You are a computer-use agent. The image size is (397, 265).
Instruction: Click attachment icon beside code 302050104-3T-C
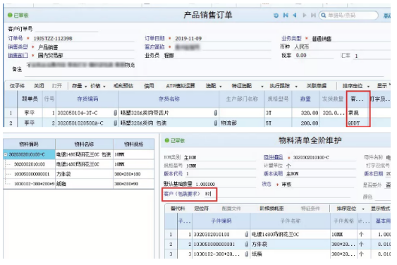115,113
